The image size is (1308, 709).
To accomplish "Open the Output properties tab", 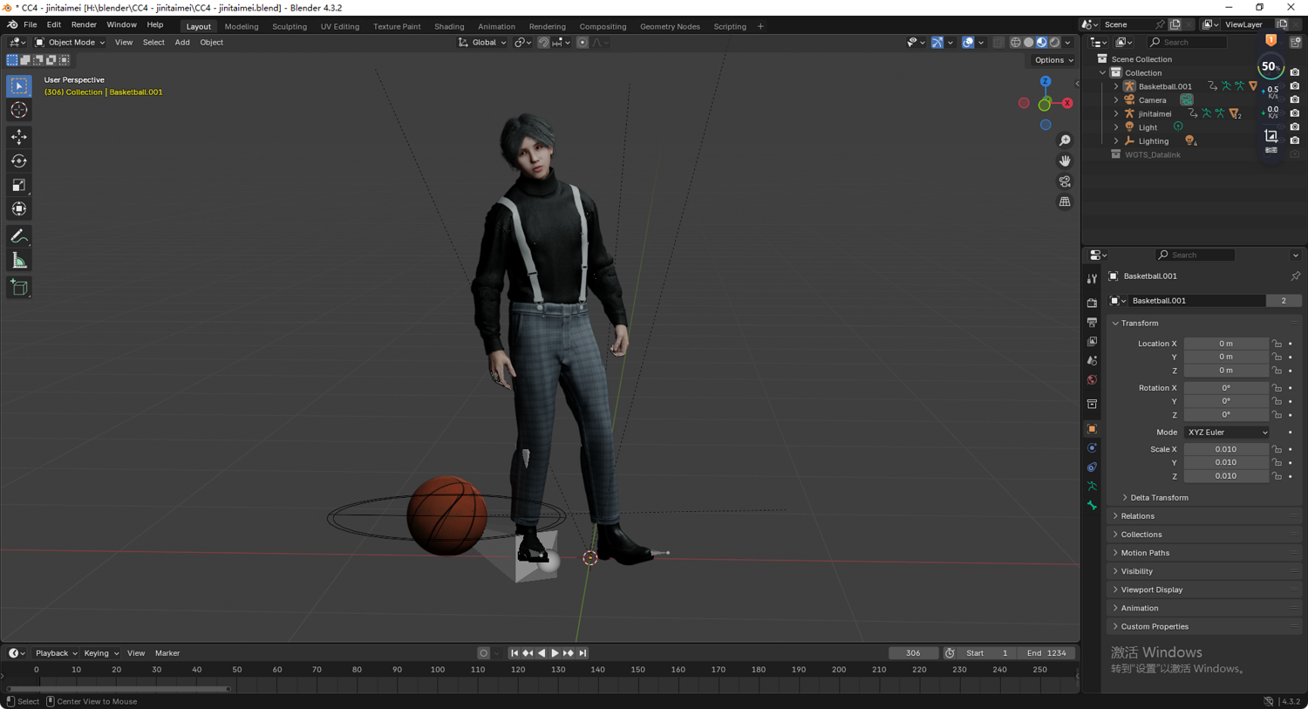I will pos(1092,322).
